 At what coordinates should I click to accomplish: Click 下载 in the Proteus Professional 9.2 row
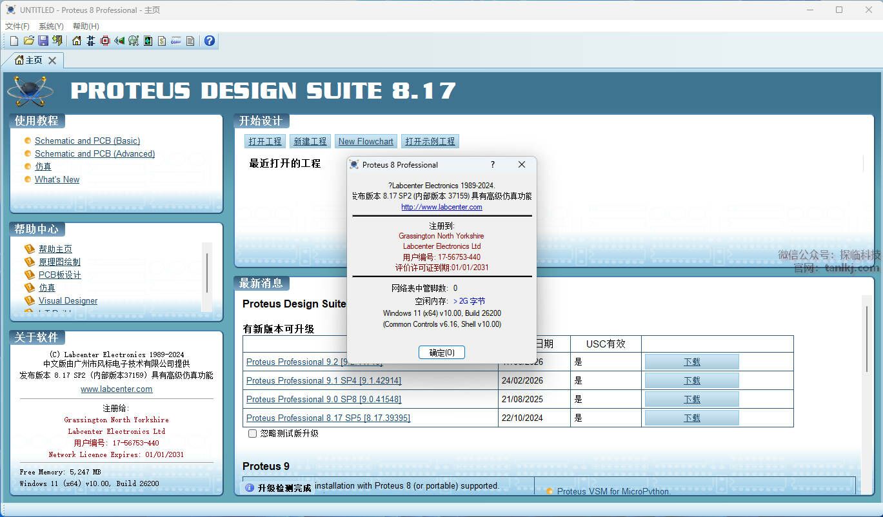point(692,362)
